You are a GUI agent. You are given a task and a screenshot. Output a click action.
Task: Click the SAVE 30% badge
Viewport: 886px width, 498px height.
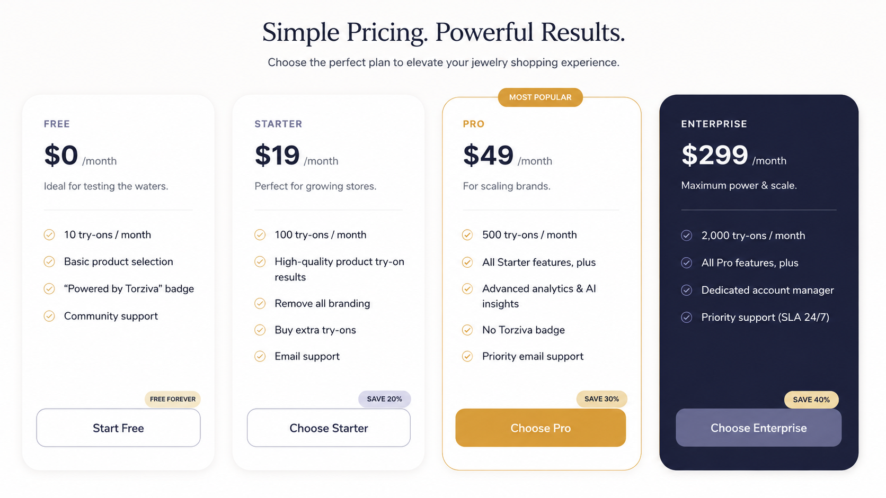pos(601,399)
